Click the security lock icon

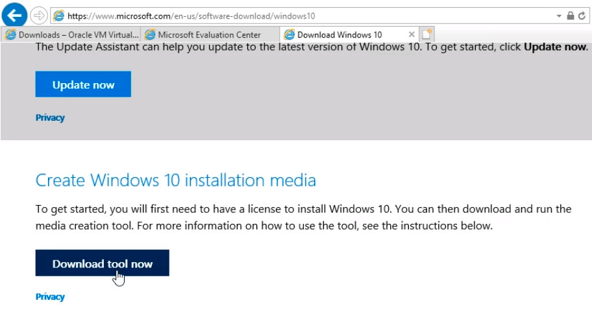(571, 16)
